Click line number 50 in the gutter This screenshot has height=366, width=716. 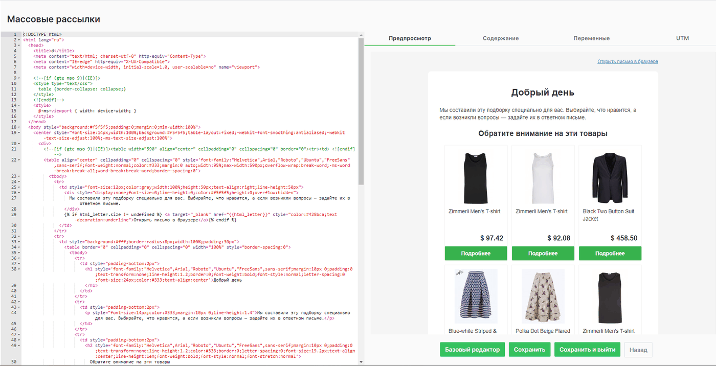(14, 362)
